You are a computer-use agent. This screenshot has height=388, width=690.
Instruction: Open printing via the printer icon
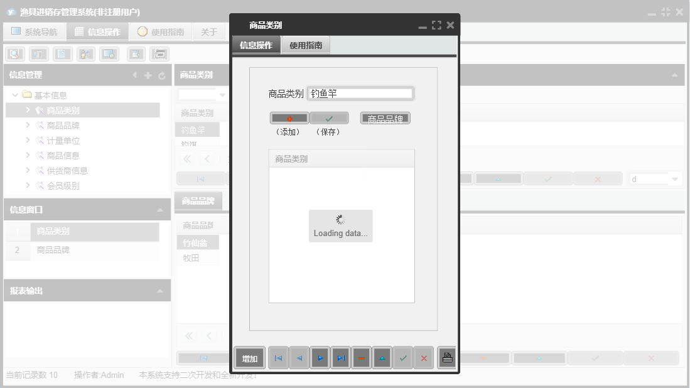point(446,357)
